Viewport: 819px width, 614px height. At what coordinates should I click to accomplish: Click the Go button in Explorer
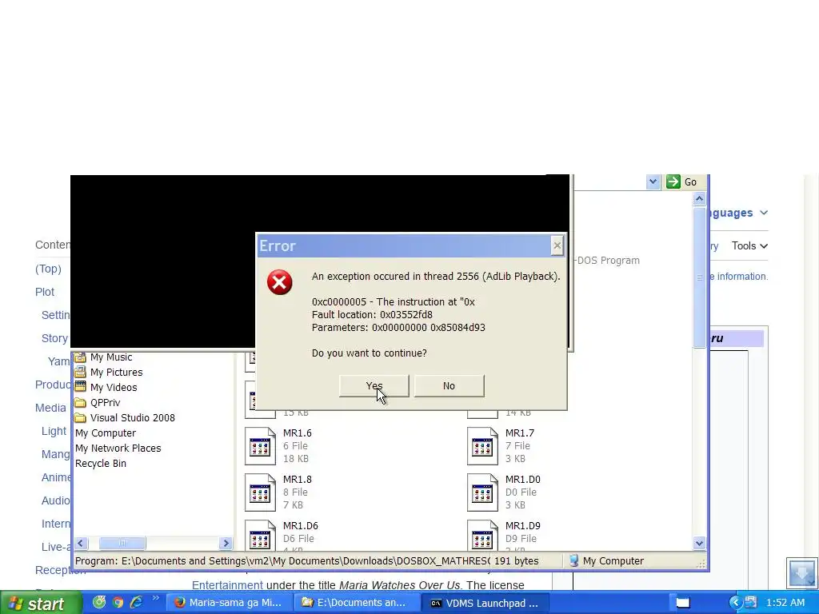[x=681, y=181]
